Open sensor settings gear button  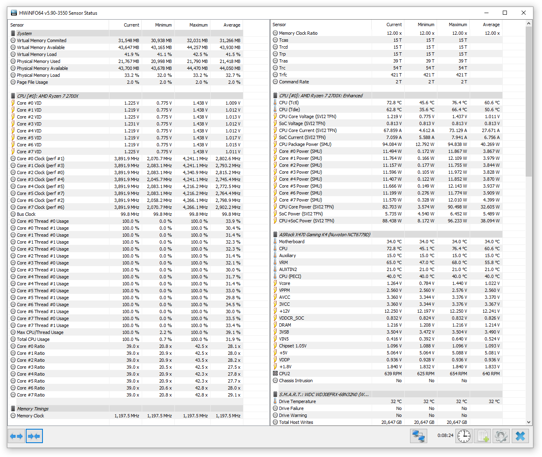pos(502,436)
